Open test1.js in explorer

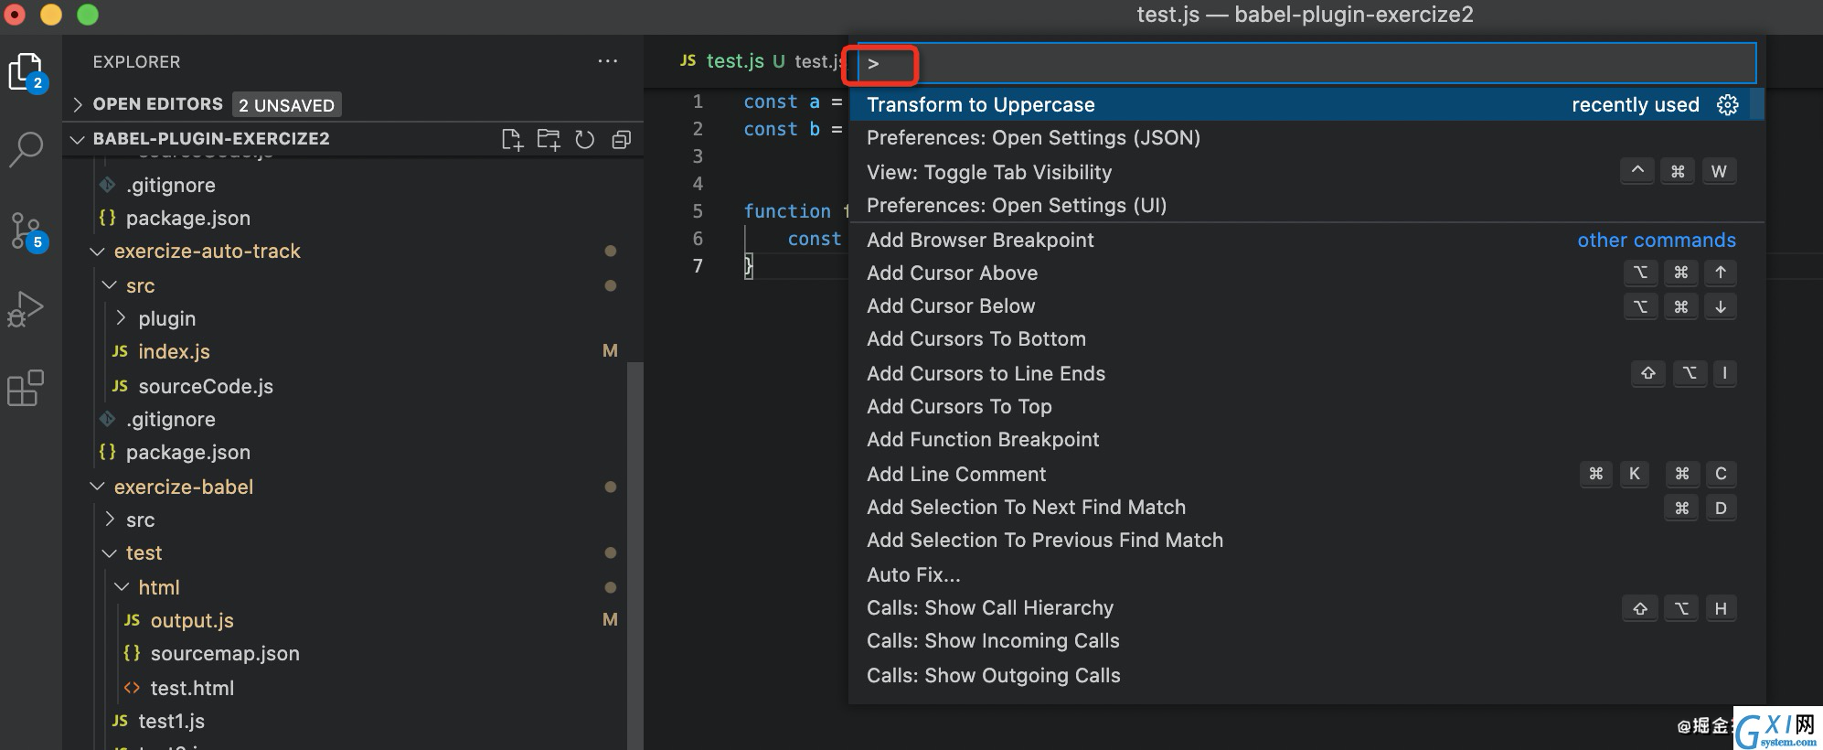click(171, 721)
